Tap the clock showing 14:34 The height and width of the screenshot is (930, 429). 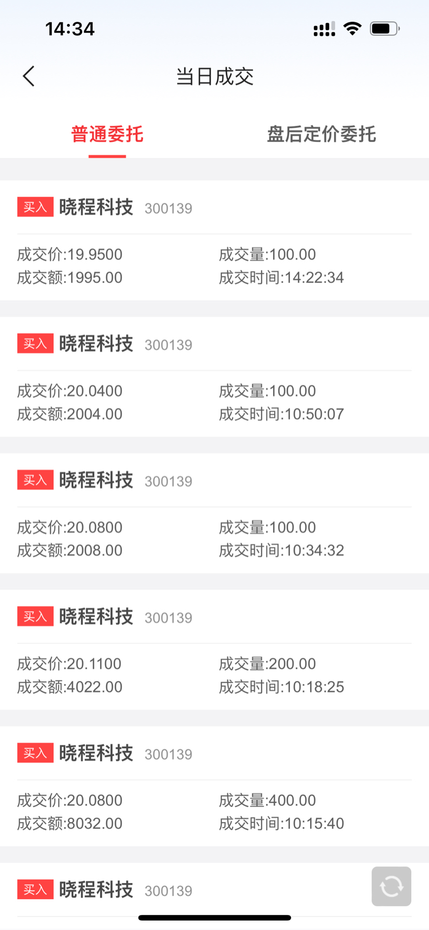(70, 29)
